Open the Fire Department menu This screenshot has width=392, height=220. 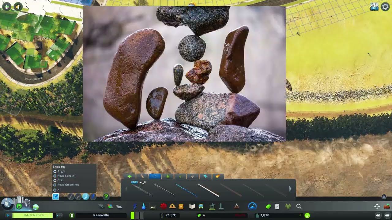tap(172, 207)
